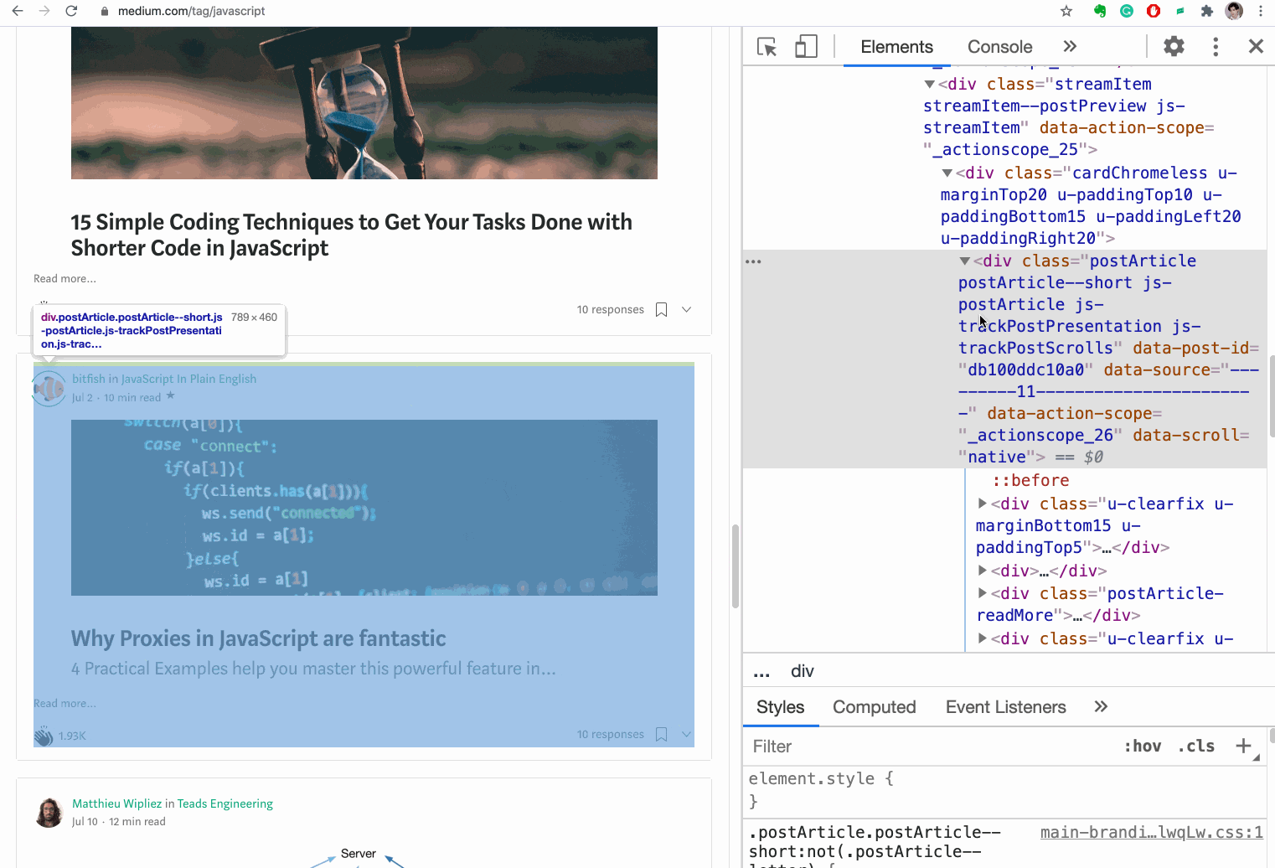
Task: Expand the postArticle-readMore div node
Action: [983, 594]
